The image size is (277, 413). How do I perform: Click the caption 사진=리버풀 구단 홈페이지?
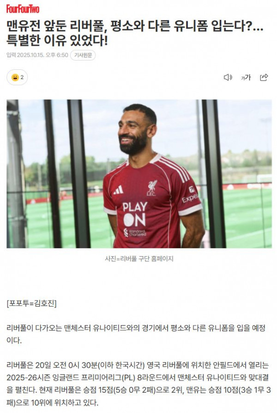[x=139, y=259]
